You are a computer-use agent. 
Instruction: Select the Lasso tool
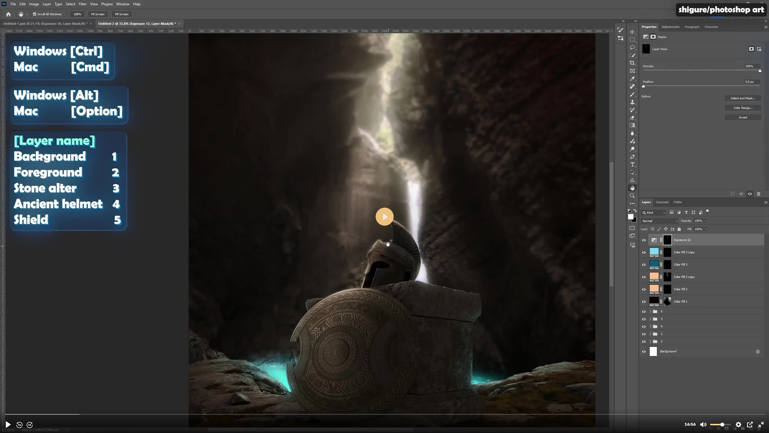tap(632, 48)
